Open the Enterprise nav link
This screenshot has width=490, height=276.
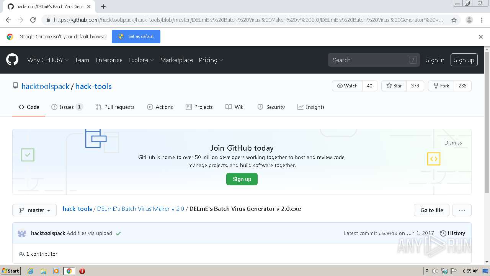[x=109, y=60]
